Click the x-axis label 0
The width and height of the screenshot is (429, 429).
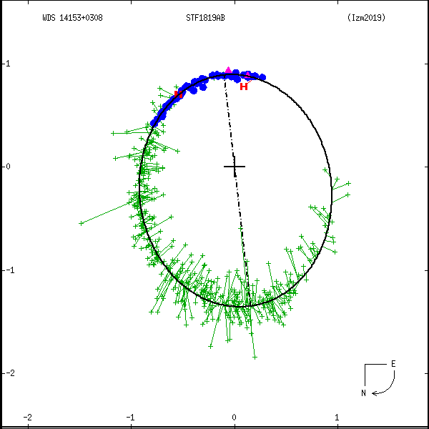234,417
